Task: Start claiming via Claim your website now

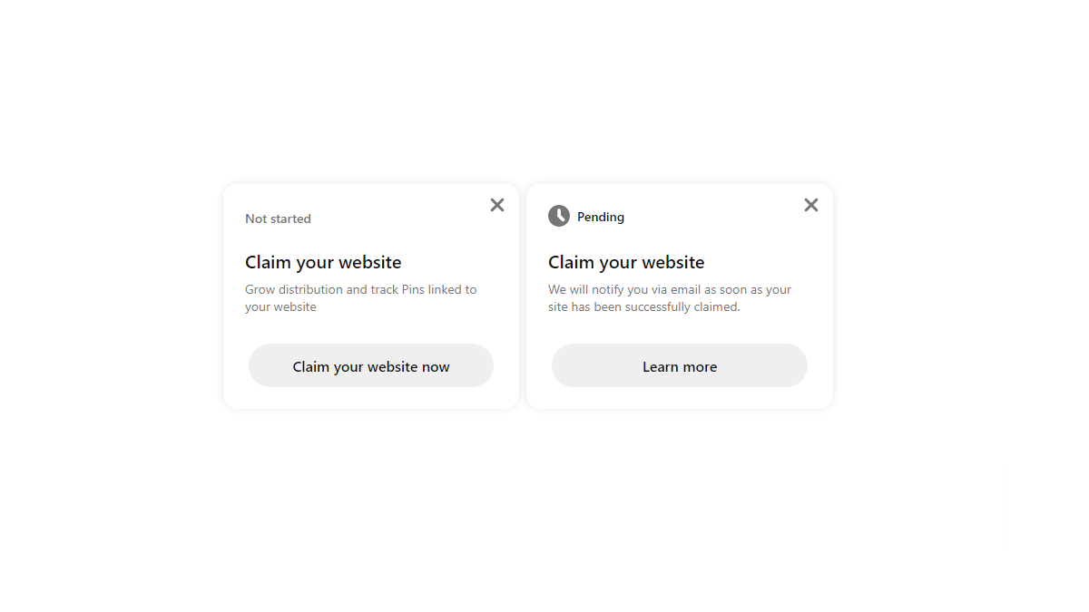Action: 371,365
